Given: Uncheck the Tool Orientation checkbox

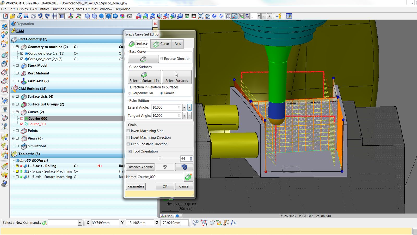Looking at the screenshot, I should (x=130, y=151).
